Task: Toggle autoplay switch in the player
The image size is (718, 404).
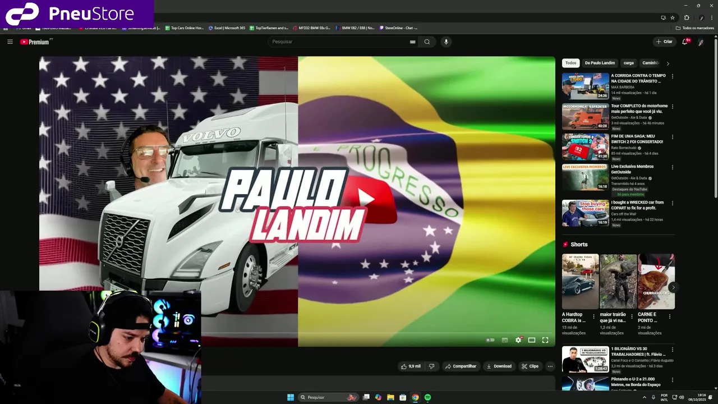Action: (x=491, y=339)
